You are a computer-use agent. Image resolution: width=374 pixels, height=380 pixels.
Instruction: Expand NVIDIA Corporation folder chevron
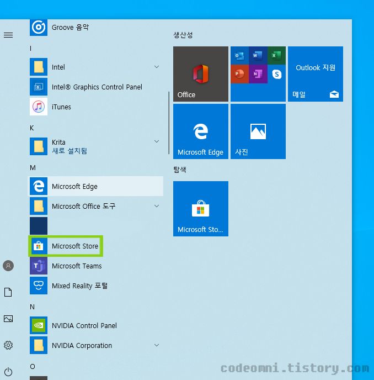pos(157,345)
